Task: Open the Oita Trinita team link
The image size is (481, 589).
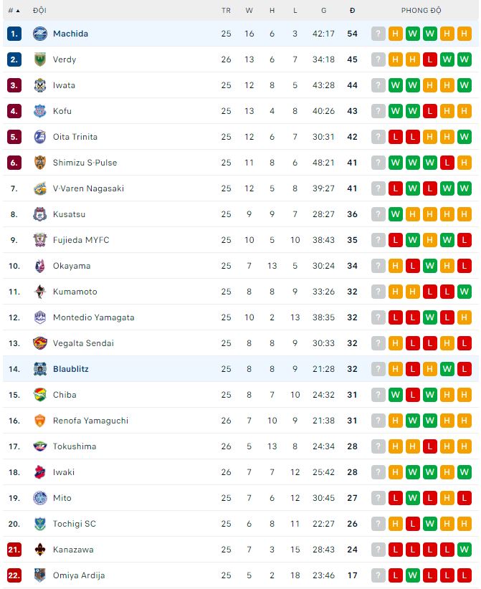Action: tap(75, 137)
